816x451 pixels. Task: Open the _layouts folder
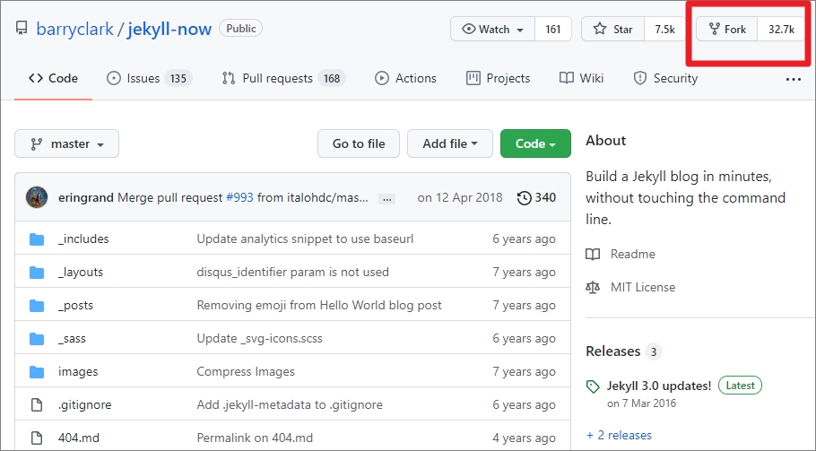tap(81, 272)
